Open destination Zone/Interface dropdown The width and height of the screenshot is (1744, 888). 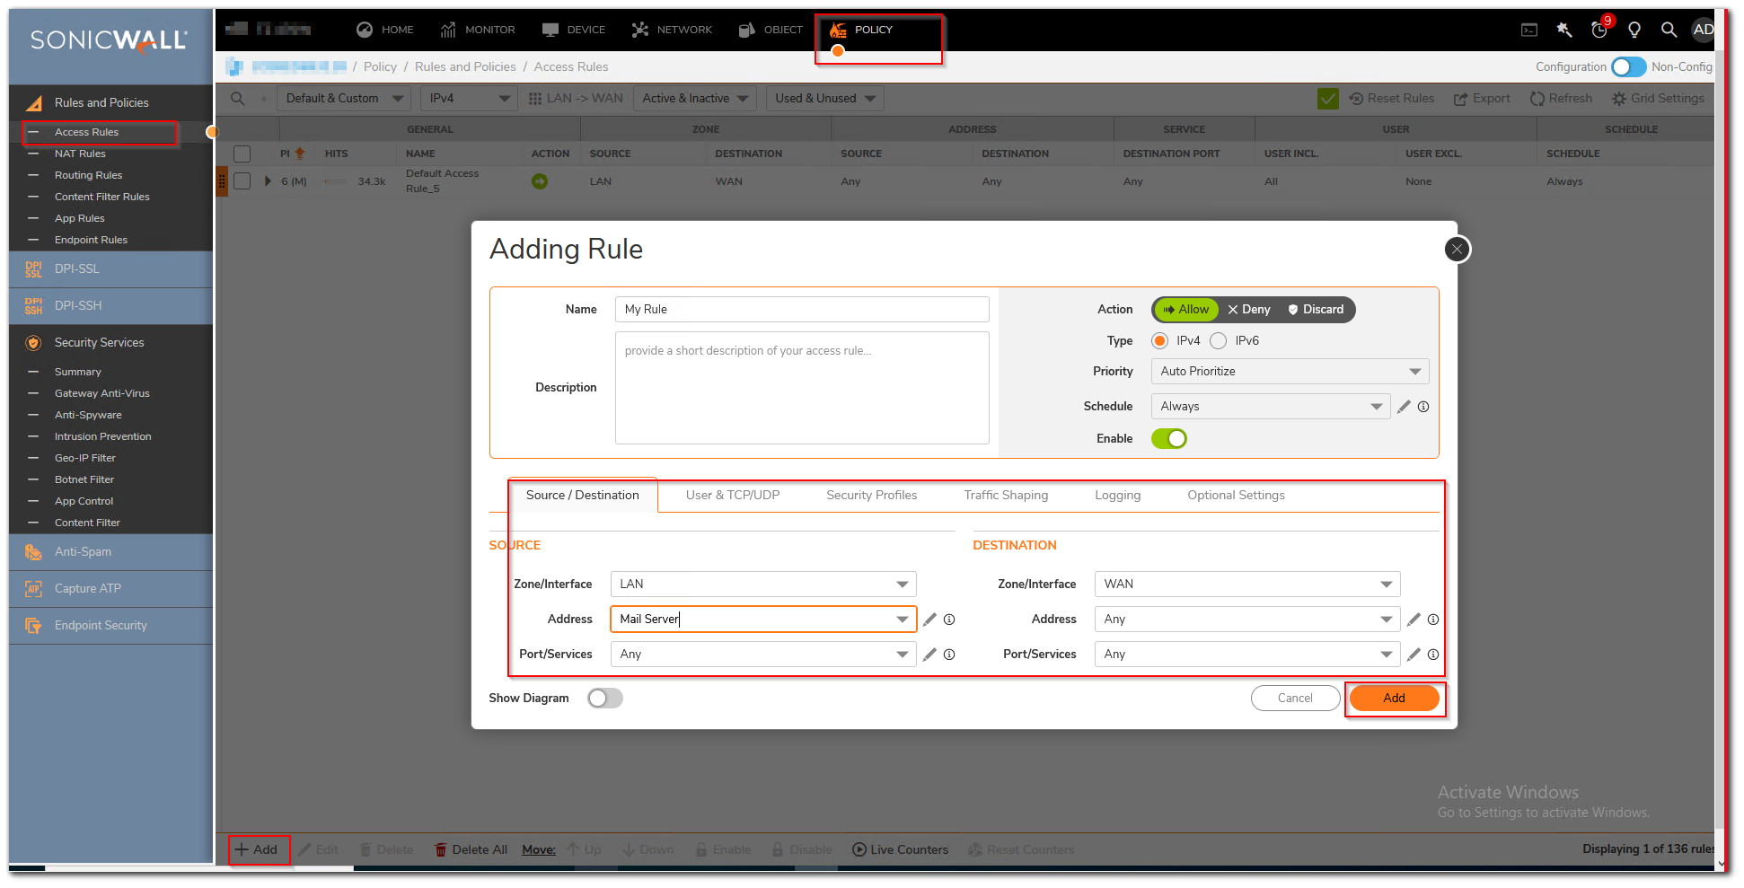tap(1247, 585)
